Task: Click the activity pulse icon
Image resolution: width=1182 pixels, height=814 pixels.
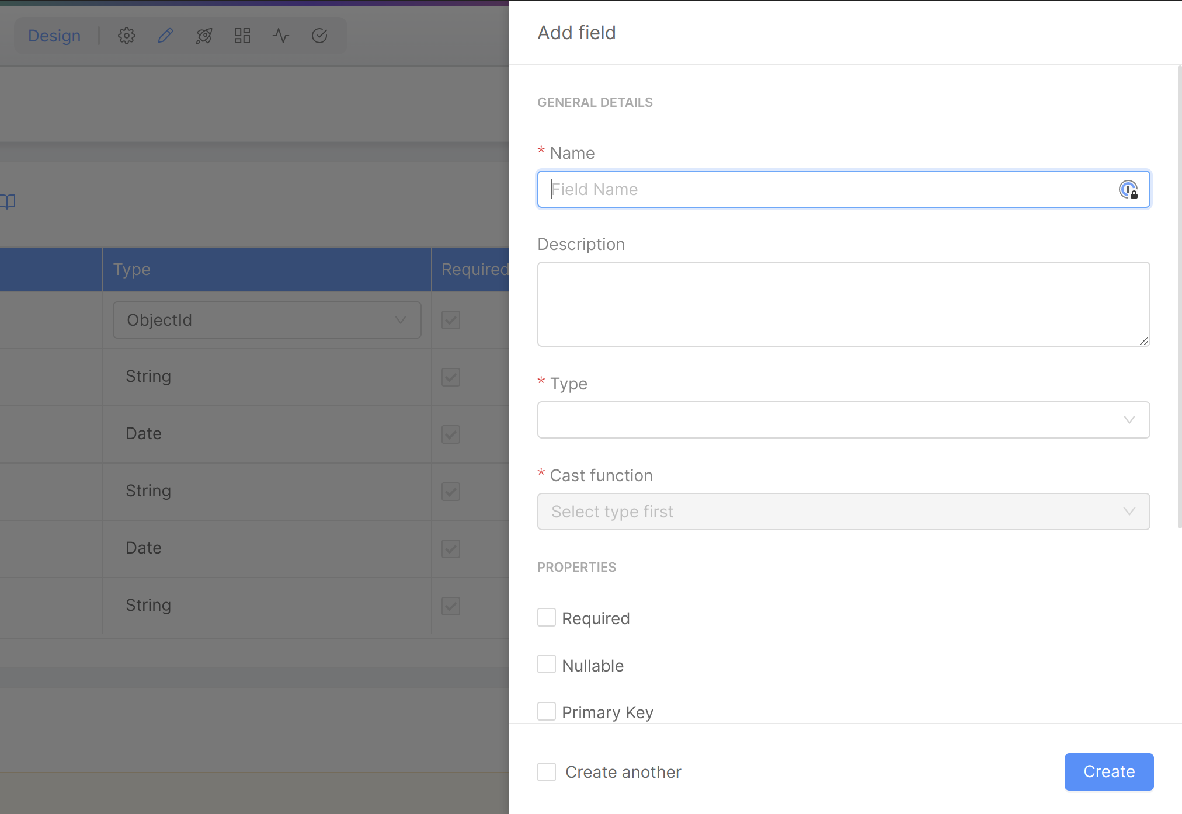Action: pos(281,36)
